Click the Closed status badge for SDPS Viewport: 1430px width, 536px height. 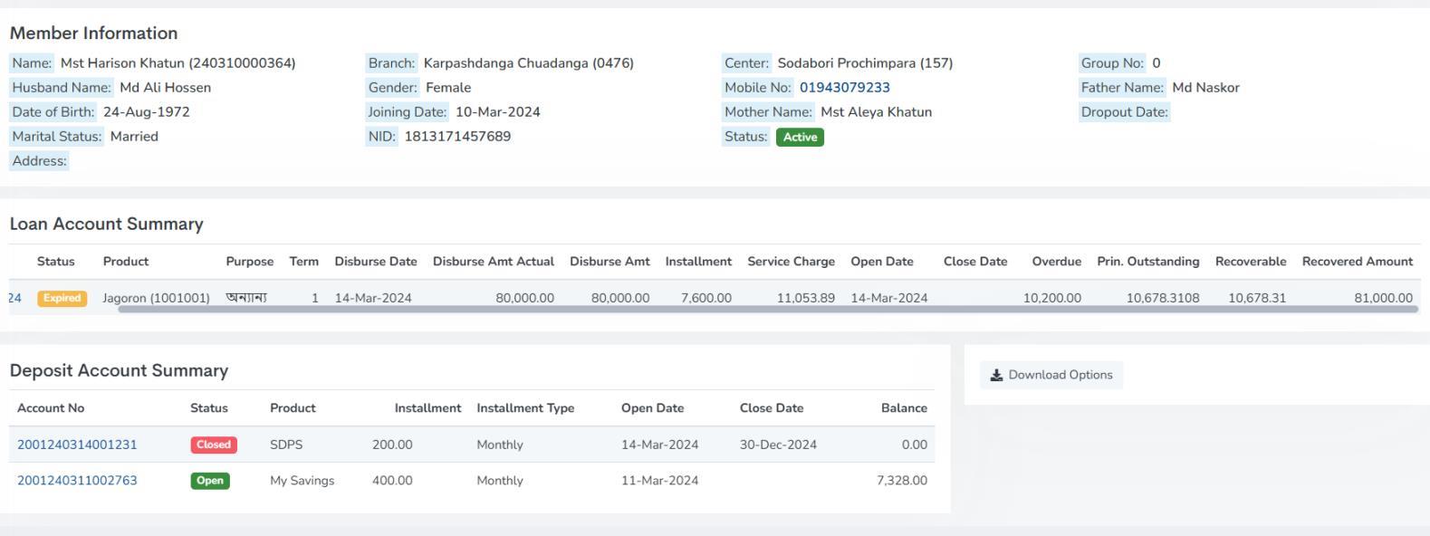[x=214, y=445]
